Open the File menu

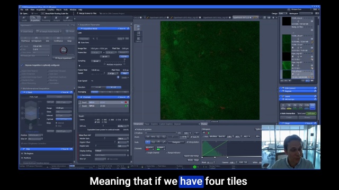tap(22, 9)
